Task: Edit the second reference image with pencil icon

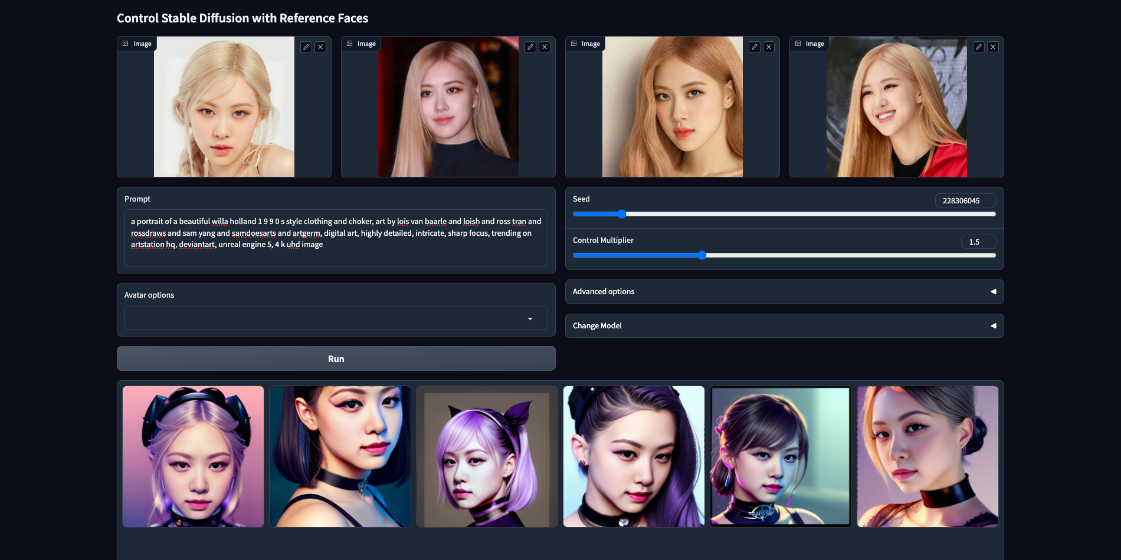Action: coord(530,47)
